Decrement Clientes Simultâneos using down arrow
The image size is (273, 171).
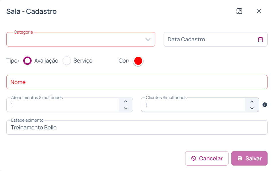[x=252, y=108]
